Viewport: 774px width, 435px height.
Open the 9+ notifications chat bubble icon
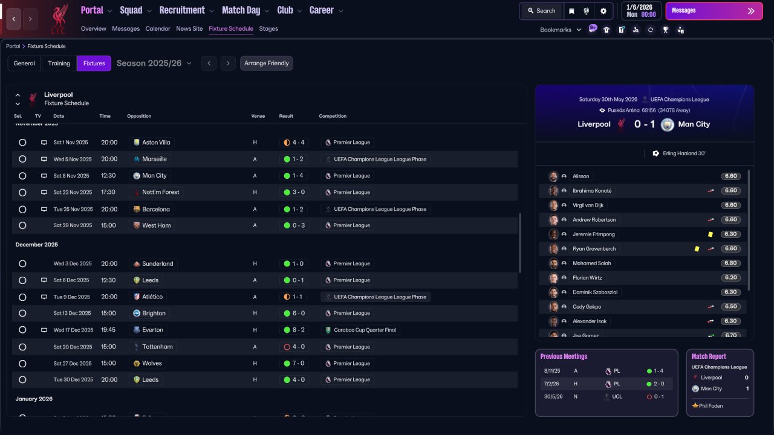coord(593,29)
